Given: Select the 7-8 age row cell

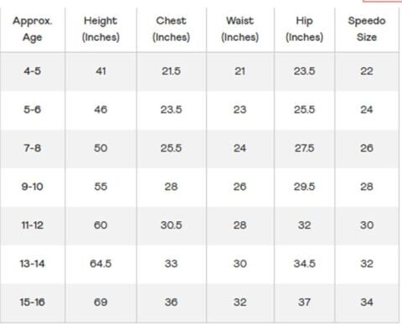Looking at the screenshot, I should coord(33,148).
